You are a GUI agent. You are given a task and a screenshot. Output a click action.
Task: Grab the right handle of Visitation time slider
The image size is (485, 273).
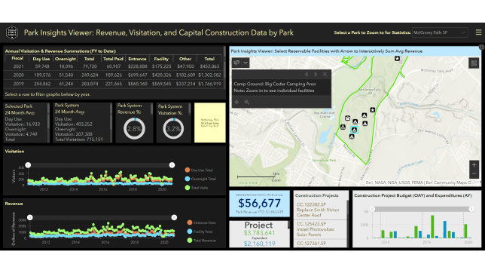click(x=172, y=165)
